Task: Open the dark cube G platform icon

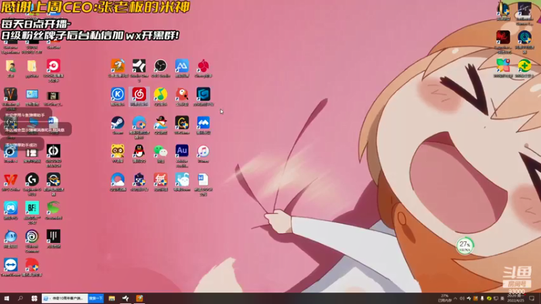Action: (x=204, y=94)
